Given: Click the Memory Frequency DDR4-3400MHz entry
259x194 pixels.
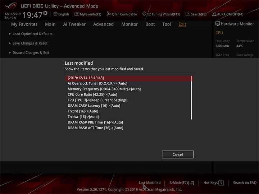Looking at the screenshot, I should [x=104, y=89].
